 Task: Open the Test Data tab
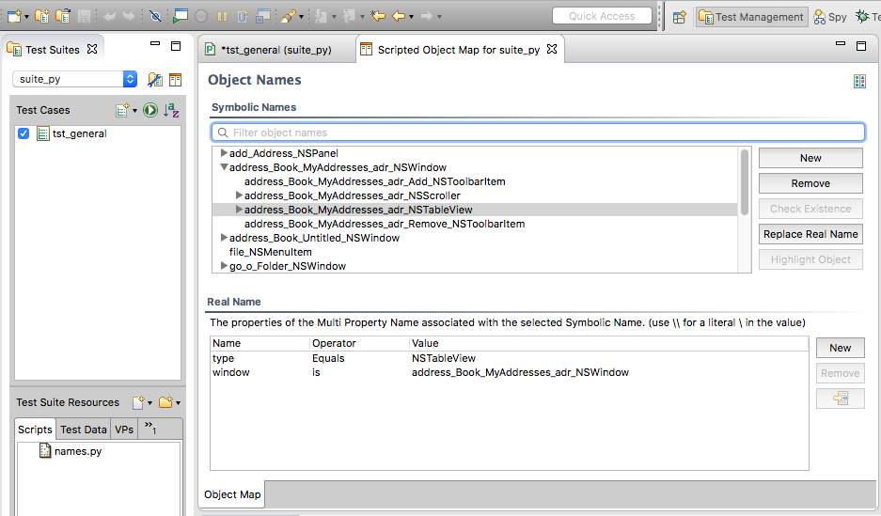(x=84, y=430)
